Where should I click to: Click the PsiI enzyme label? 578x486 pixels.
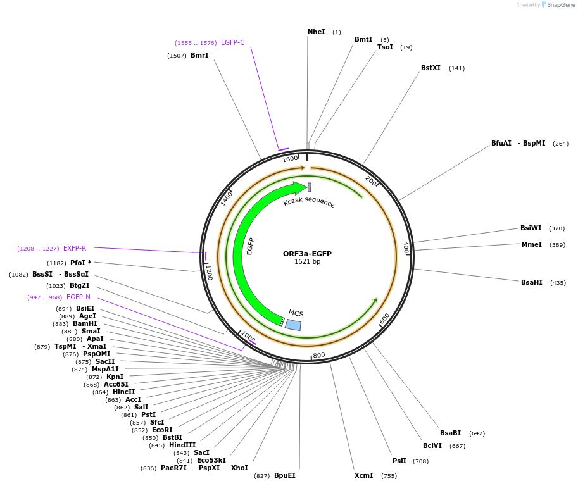(x=399, y=461)
